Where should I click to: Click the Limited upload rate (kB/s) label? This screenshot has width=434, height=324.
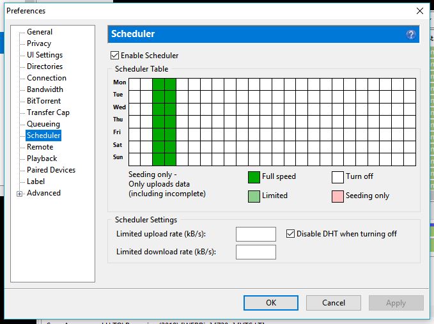[x=161, y=234]
